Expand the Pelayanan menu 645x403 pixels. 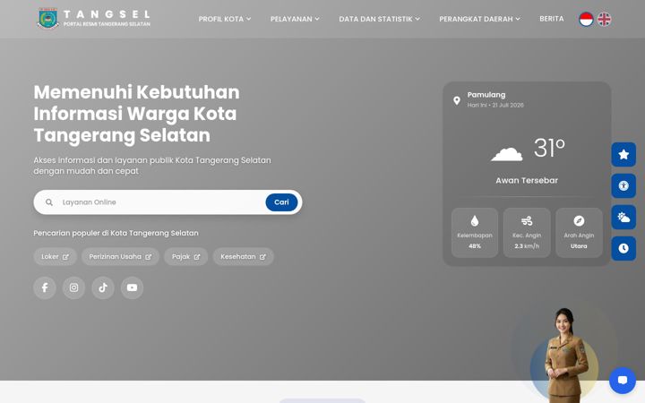point(295,19)
